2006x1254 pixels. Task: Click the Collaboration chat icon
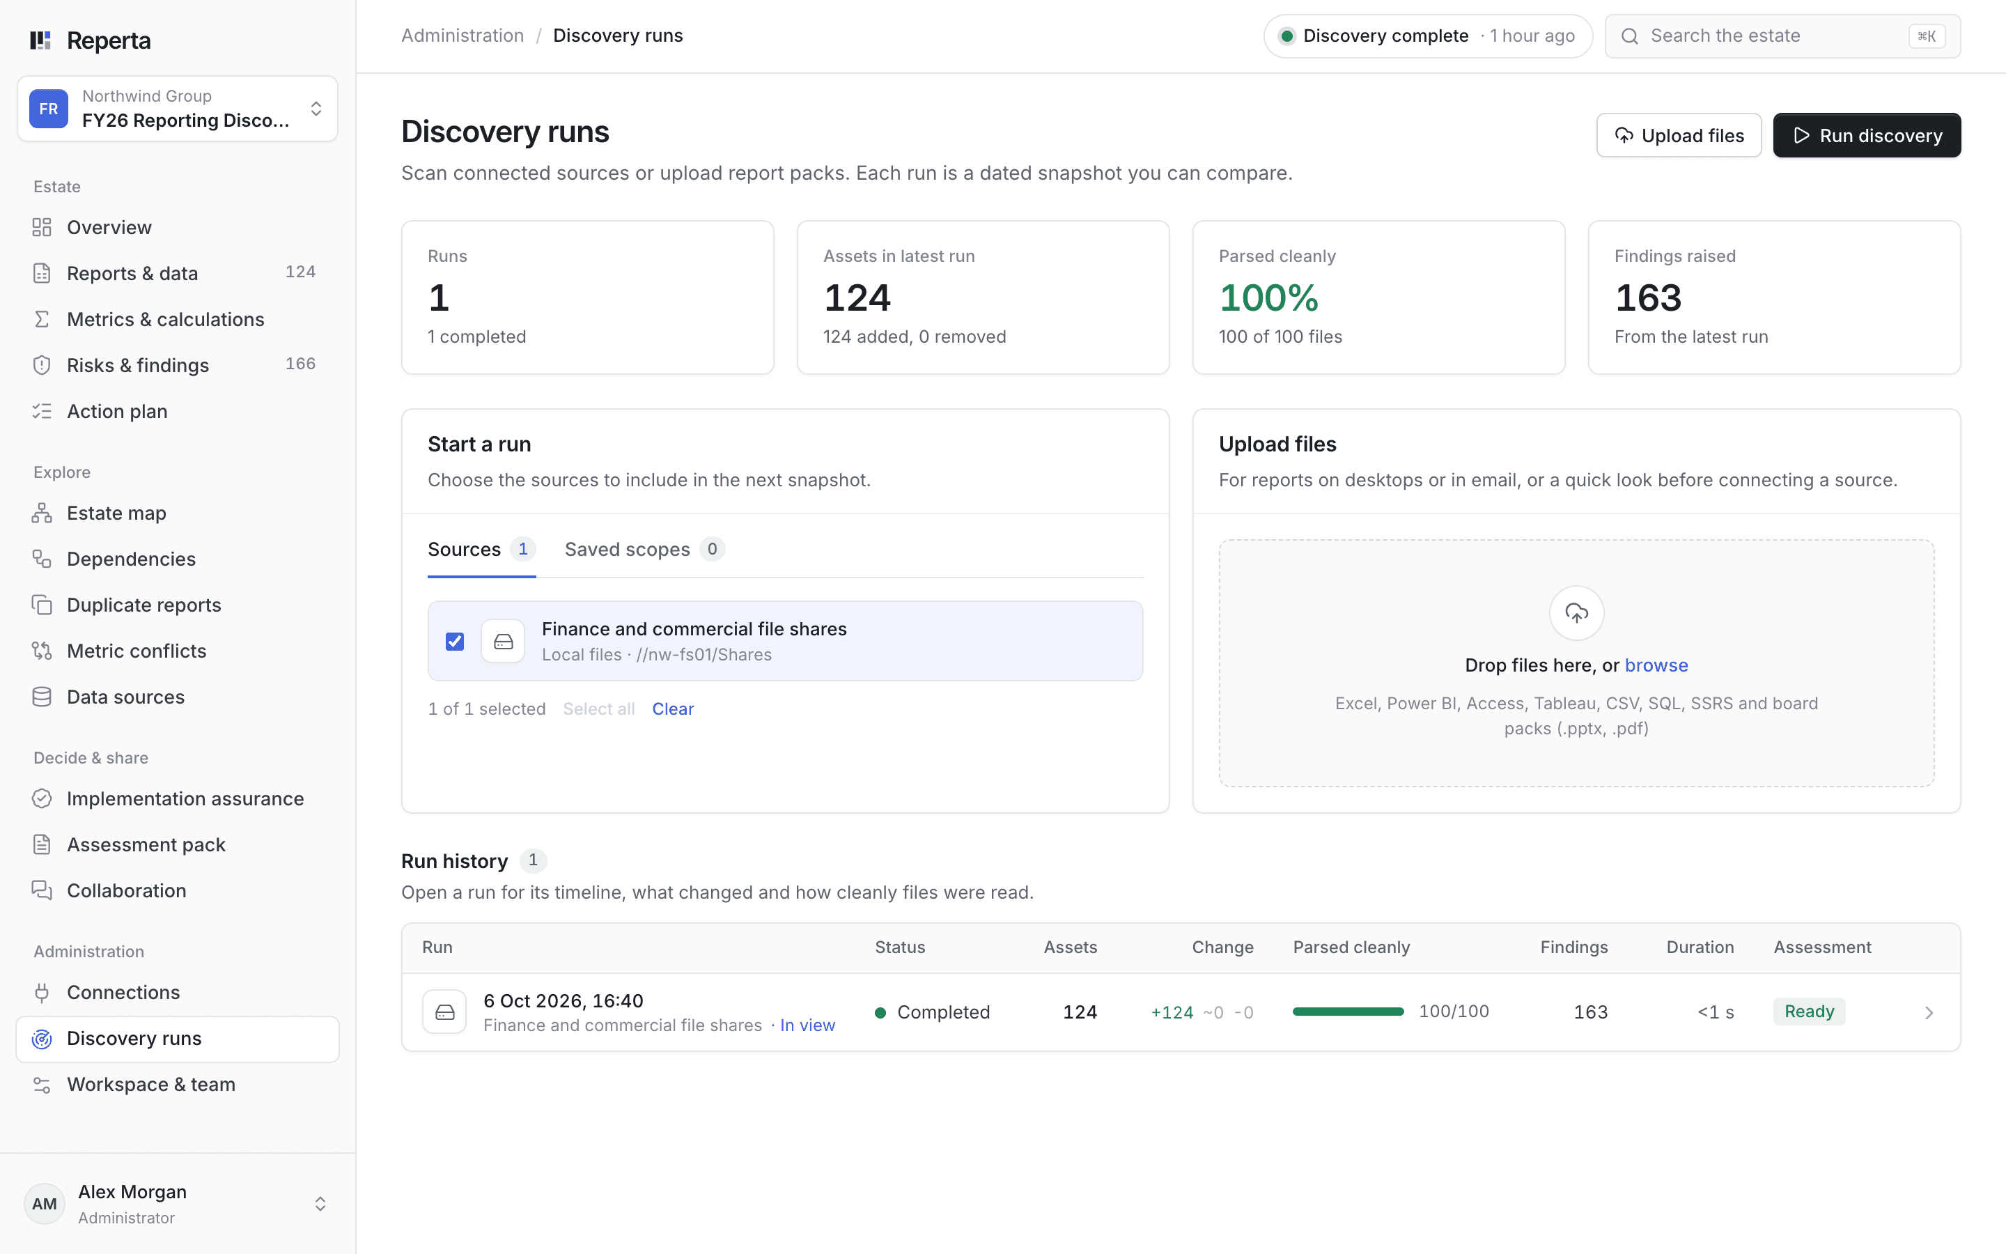(x=42, y=891)
